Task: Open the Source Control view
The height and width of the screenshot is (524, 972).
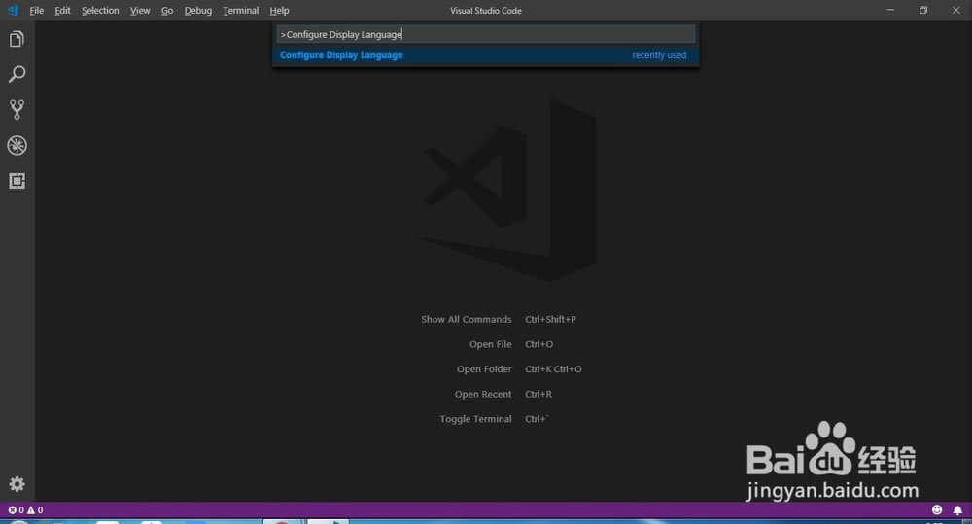Action: 17,109
